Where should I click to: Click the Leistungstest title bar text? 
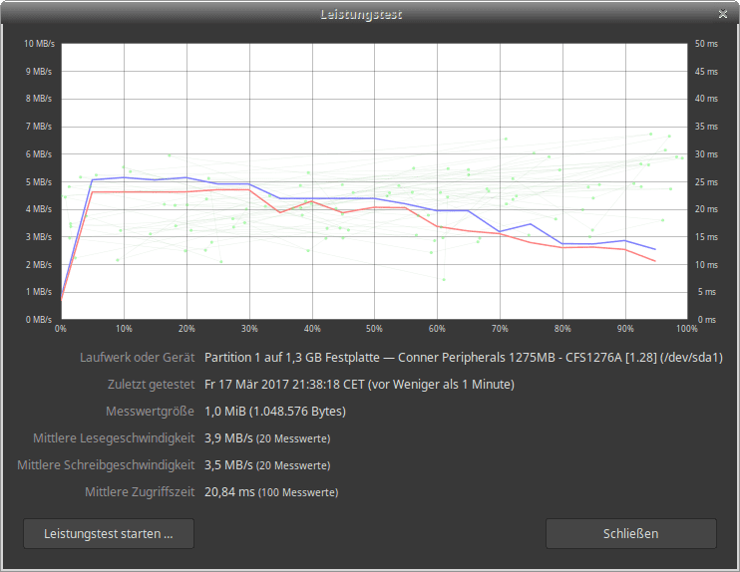pos(361,14)
